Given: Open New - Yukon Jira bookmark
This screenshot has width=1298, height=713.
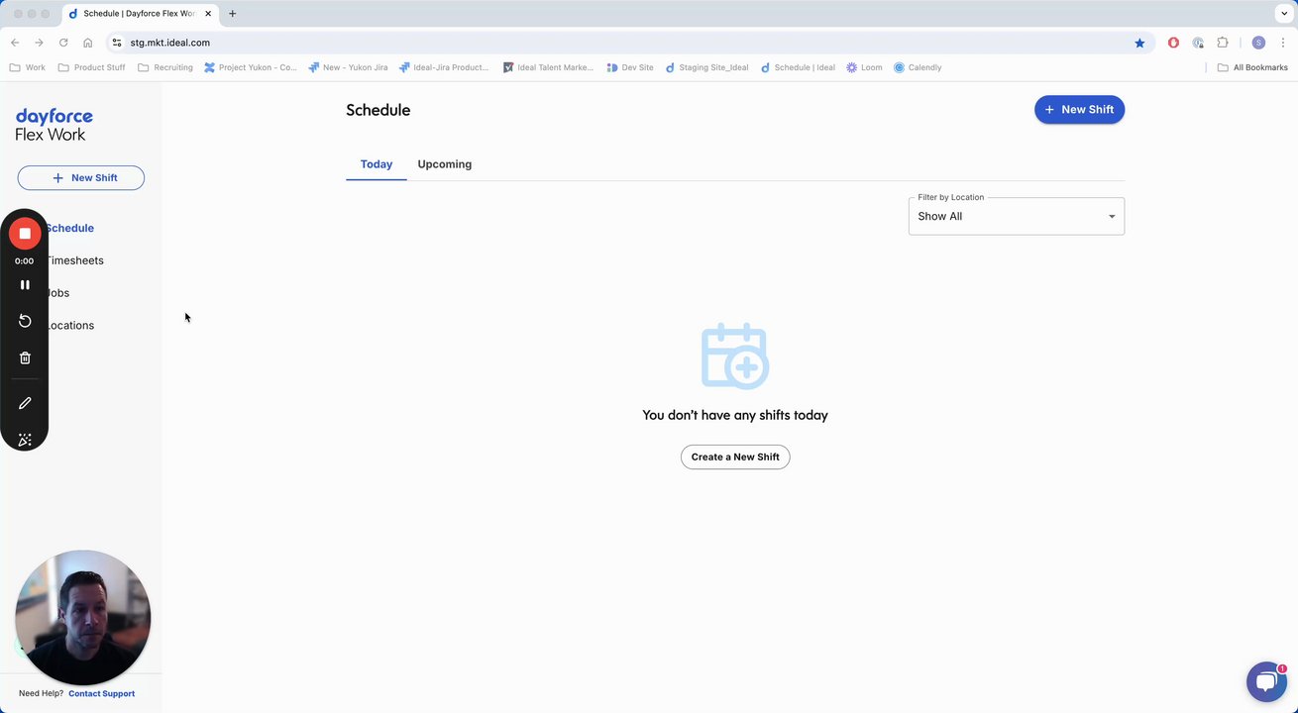Looking at the screenshot, I should pyautogui.click(x=348, y=67).
